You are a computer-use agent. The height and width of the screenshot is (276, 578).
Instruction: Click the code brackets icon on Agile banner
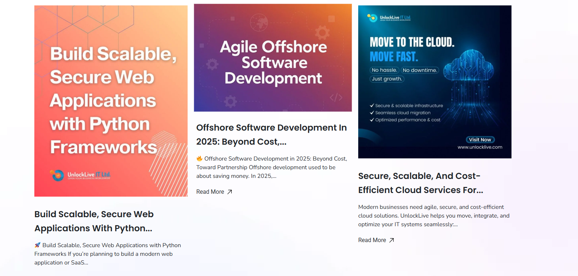(336, 97)
